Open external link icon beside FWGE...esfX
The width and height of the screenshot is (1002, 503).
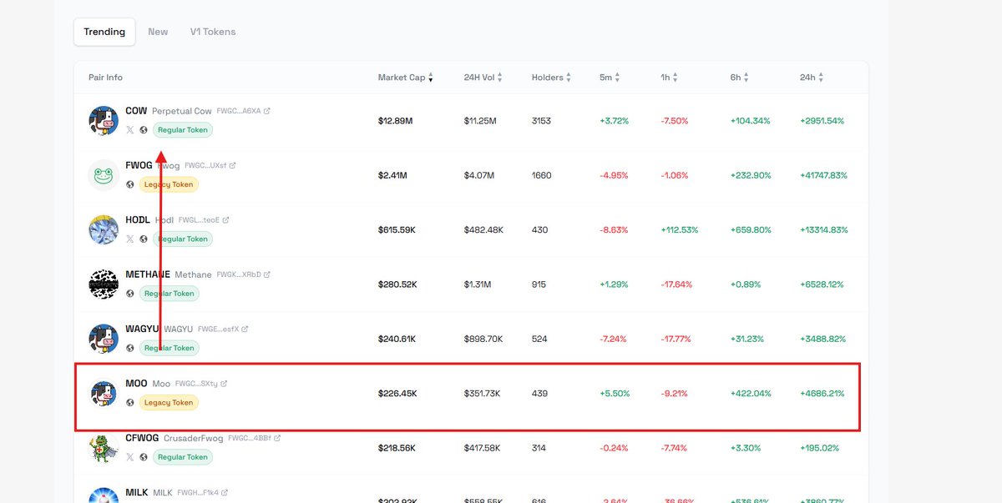point(245,329)
